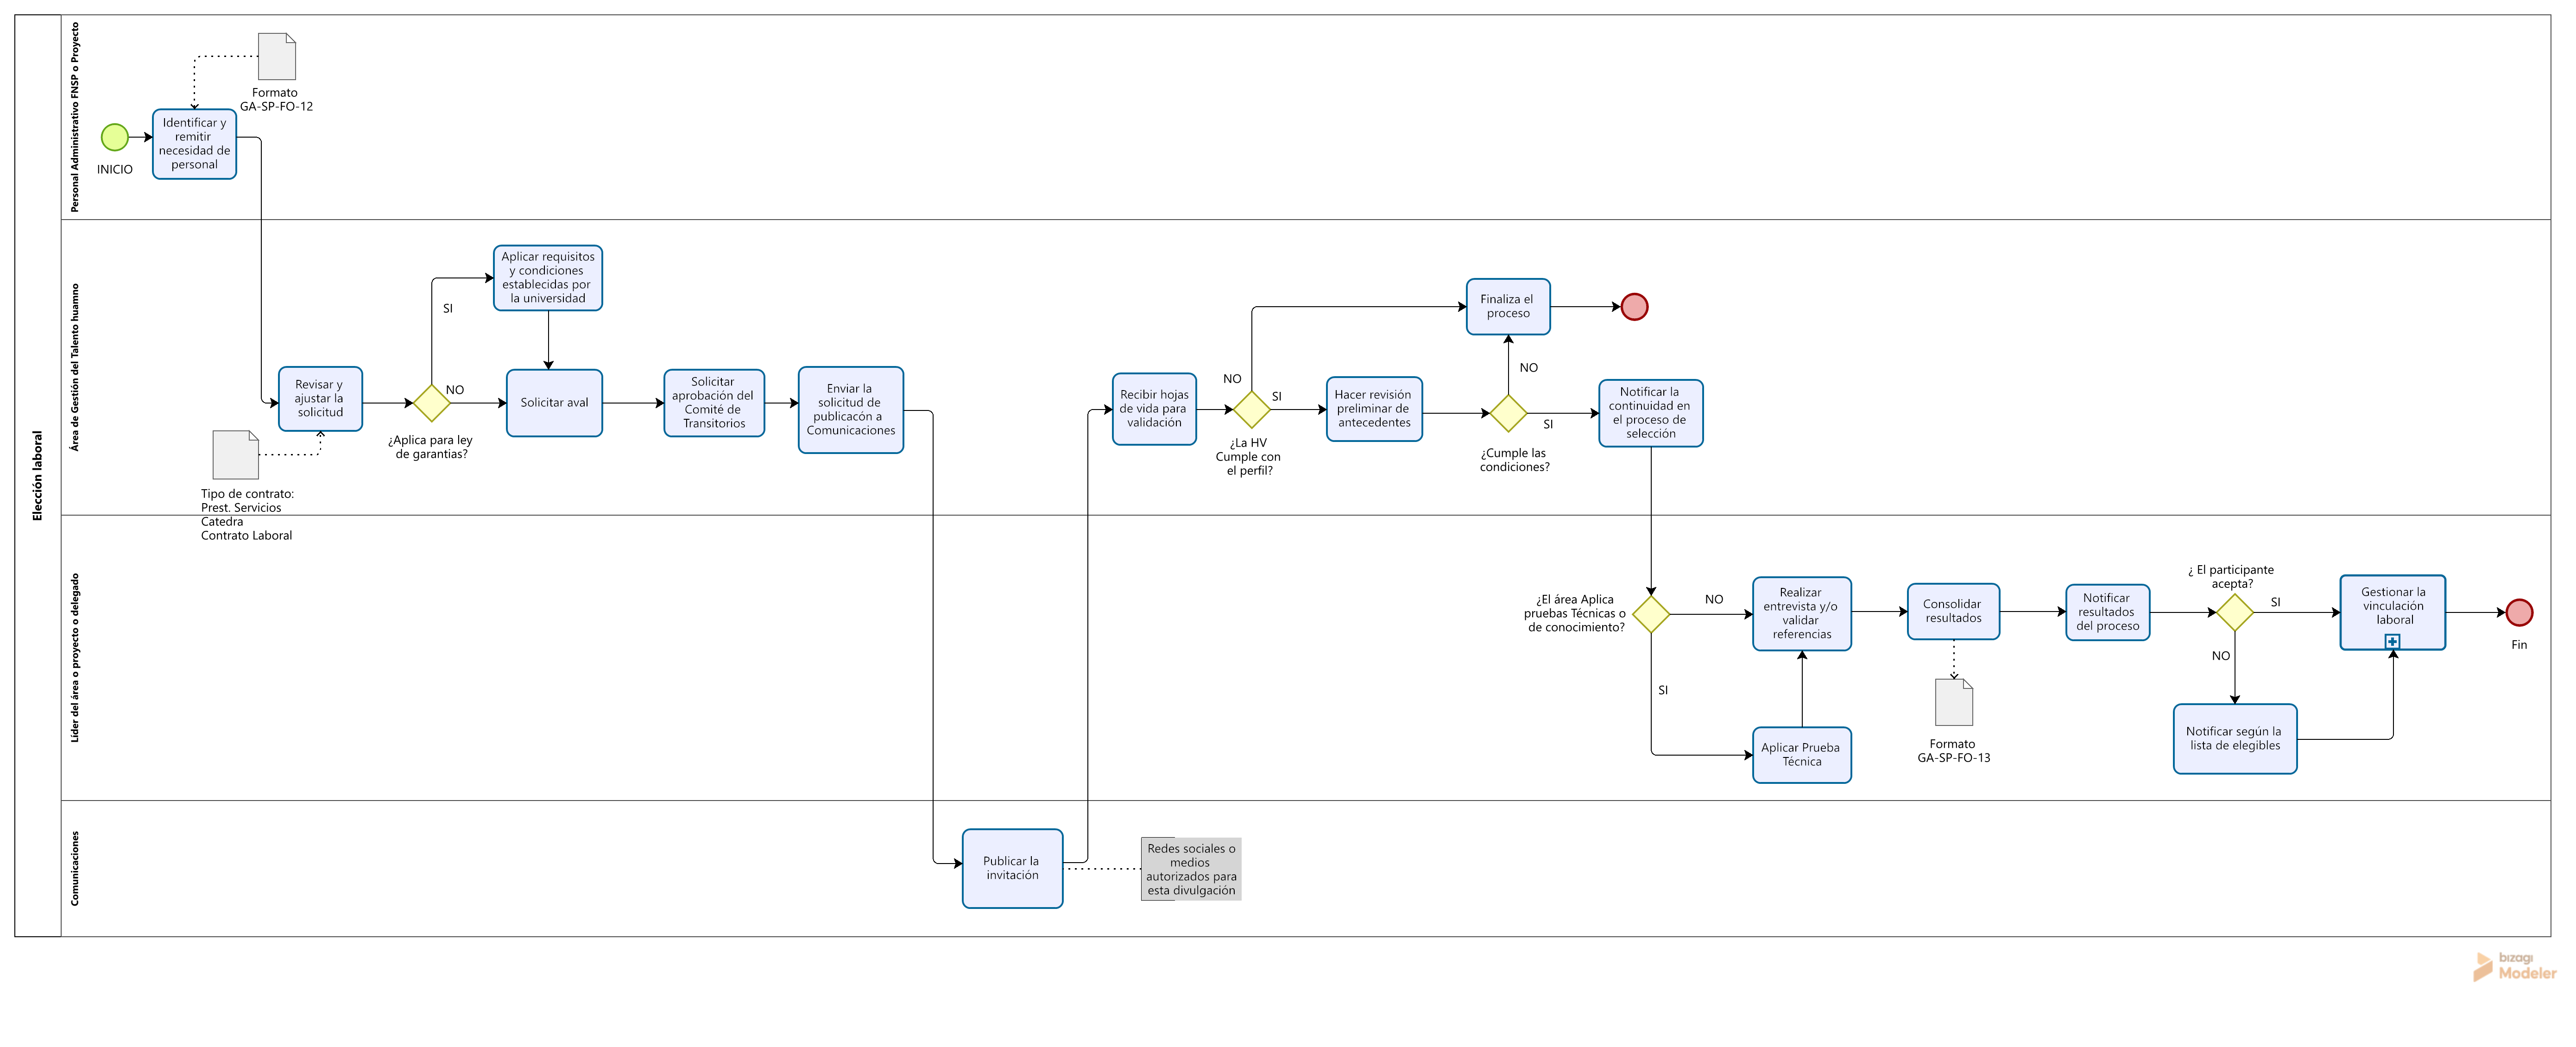Select 'Hacer revisión preliminar de antecedentes' task

tap(1374, 409)
